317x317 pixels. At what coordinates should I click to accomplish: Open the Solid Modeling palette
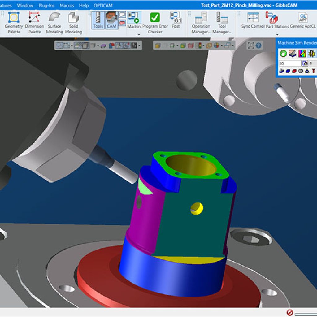coord(73,22)
